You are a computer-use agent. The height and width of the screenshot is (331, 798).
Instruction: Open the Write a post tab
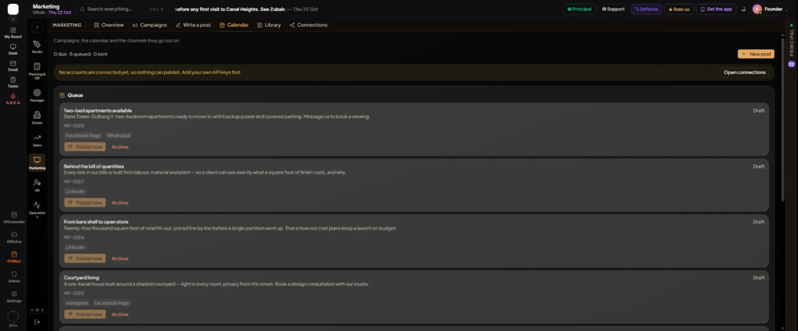click(193, 25)
